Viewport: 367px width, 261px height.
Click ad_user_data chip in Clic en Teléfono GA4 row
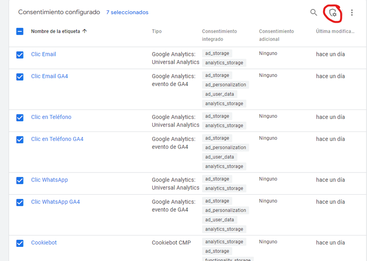click(219, 157)
